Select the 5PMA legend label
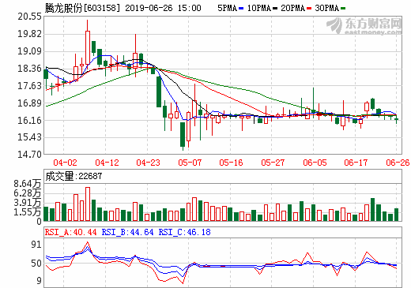The width and height of the screenshot is (411, 288). click(228, 8)
